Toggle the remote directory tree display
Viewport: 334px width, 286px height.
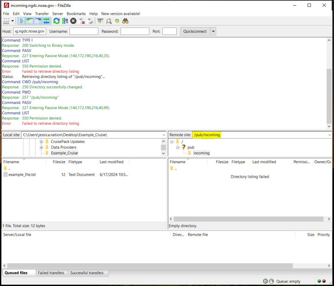[x=38, y=21]
